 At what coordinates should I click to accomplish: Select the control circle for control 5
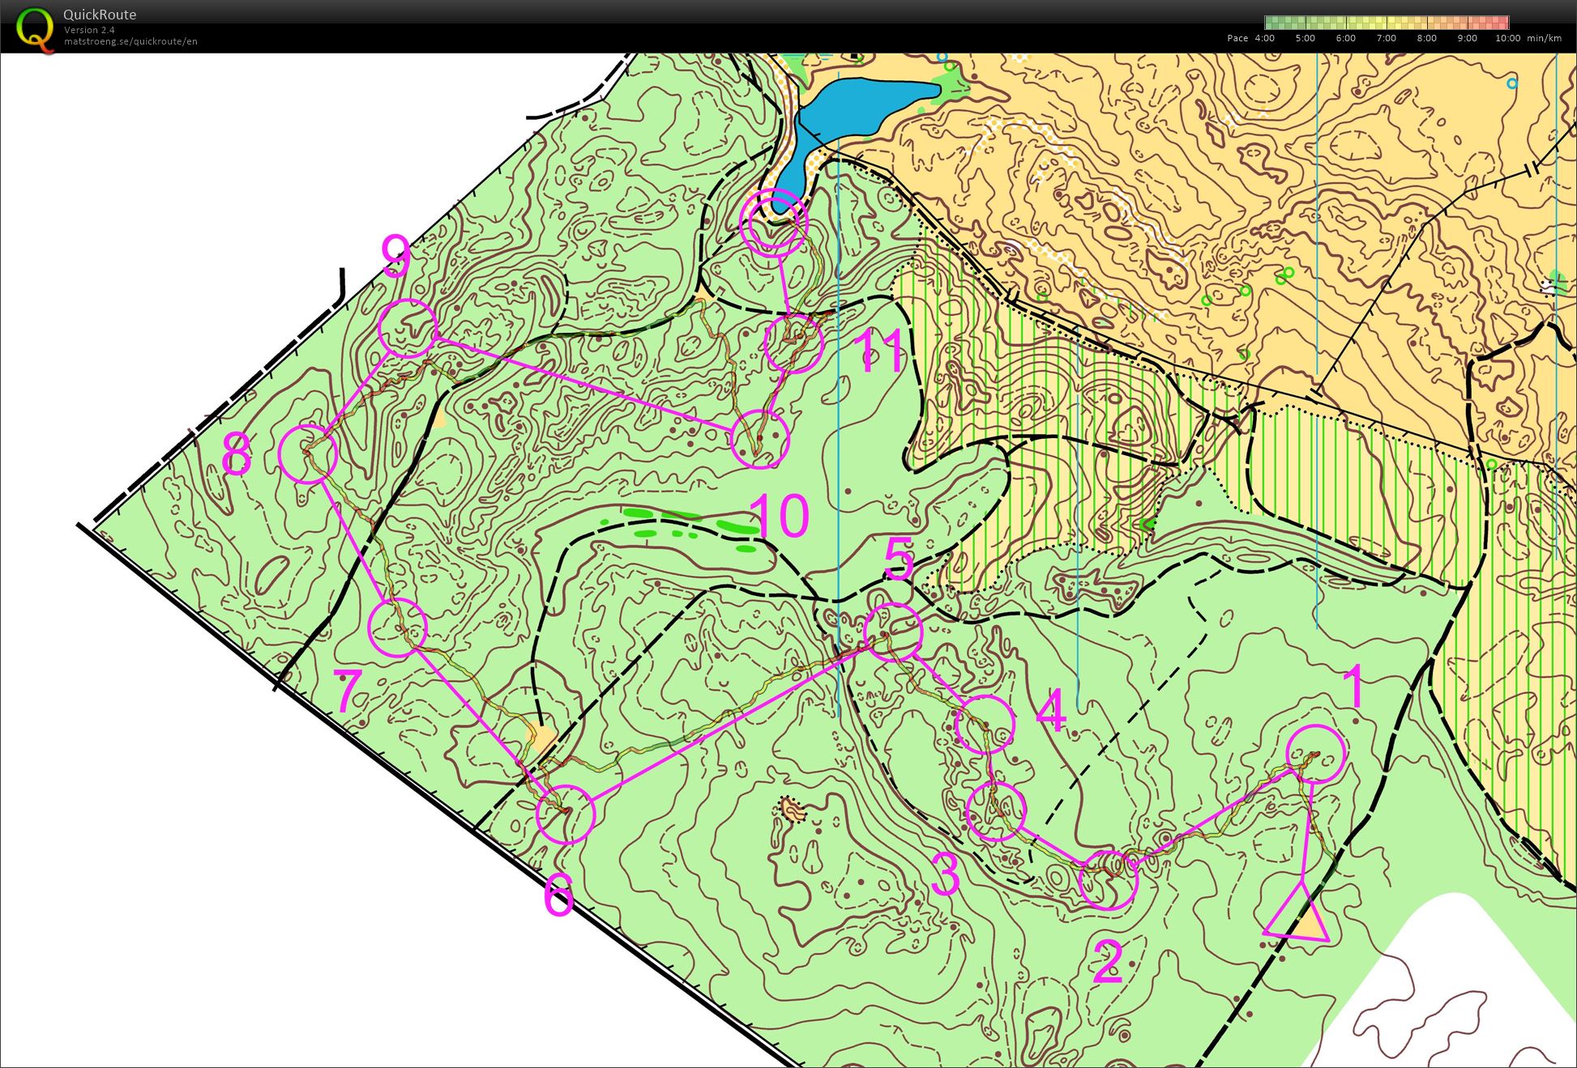[893, 632]
